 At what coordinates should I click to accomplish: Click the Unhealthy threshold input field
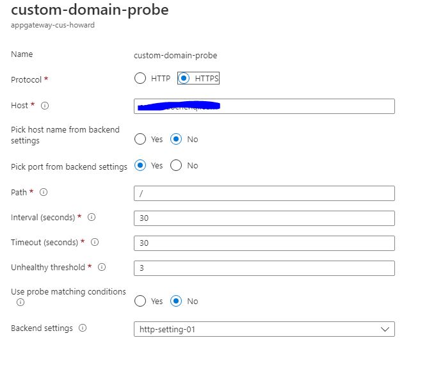[x=264, y=268]
